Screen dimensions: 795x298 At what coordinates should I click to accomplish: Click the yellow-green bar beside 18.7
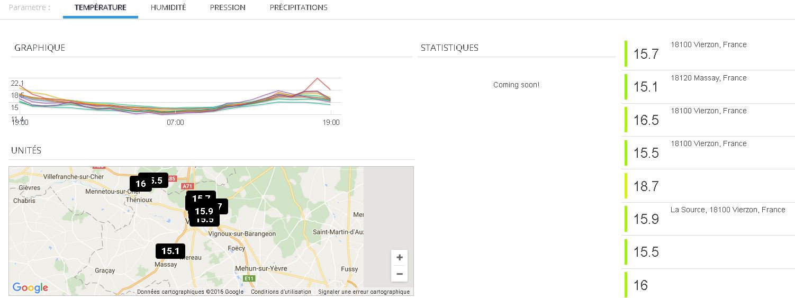626,186
